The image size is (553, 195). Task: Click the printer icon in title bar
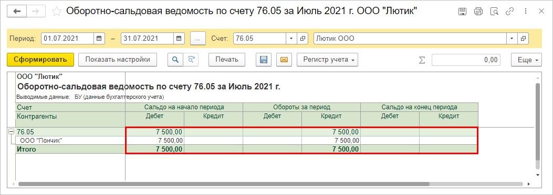click(478, 12)
